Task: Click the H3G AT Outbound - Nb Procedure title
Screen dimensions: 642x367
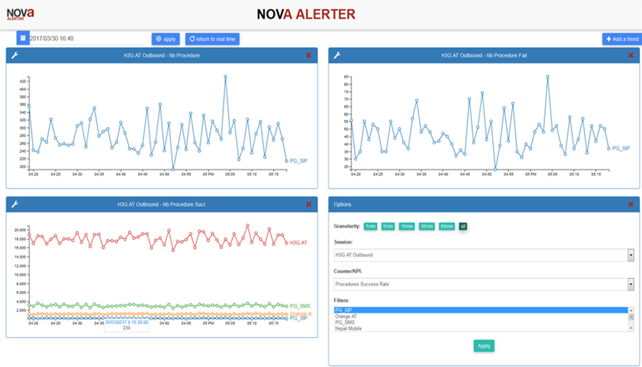Action: (161, 56)
